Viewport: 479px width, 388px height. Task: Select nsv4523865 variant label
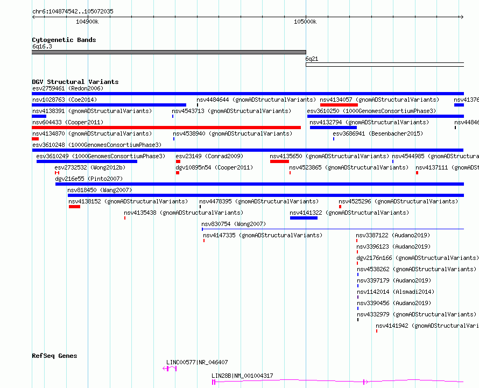point(349,167)
